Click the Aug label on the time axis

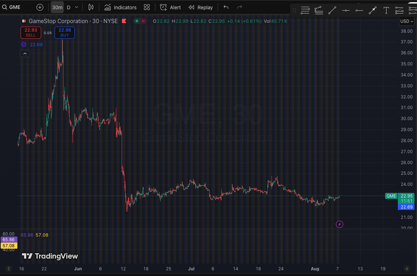pos(315,269)
